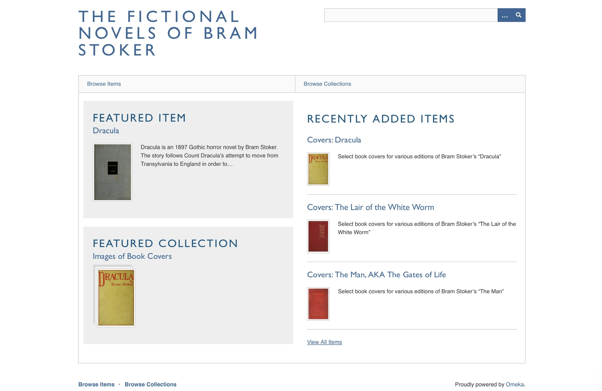Viewport: 602px width, 391px height.
Task: Open advanced search options via the ellipsis icon
Action: (x=505, y=16)
